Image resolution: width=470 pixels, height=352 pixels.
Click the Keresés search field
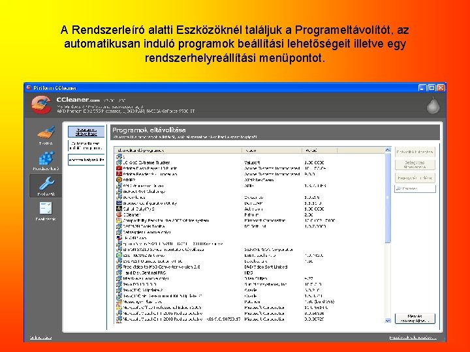pos(415,188)
